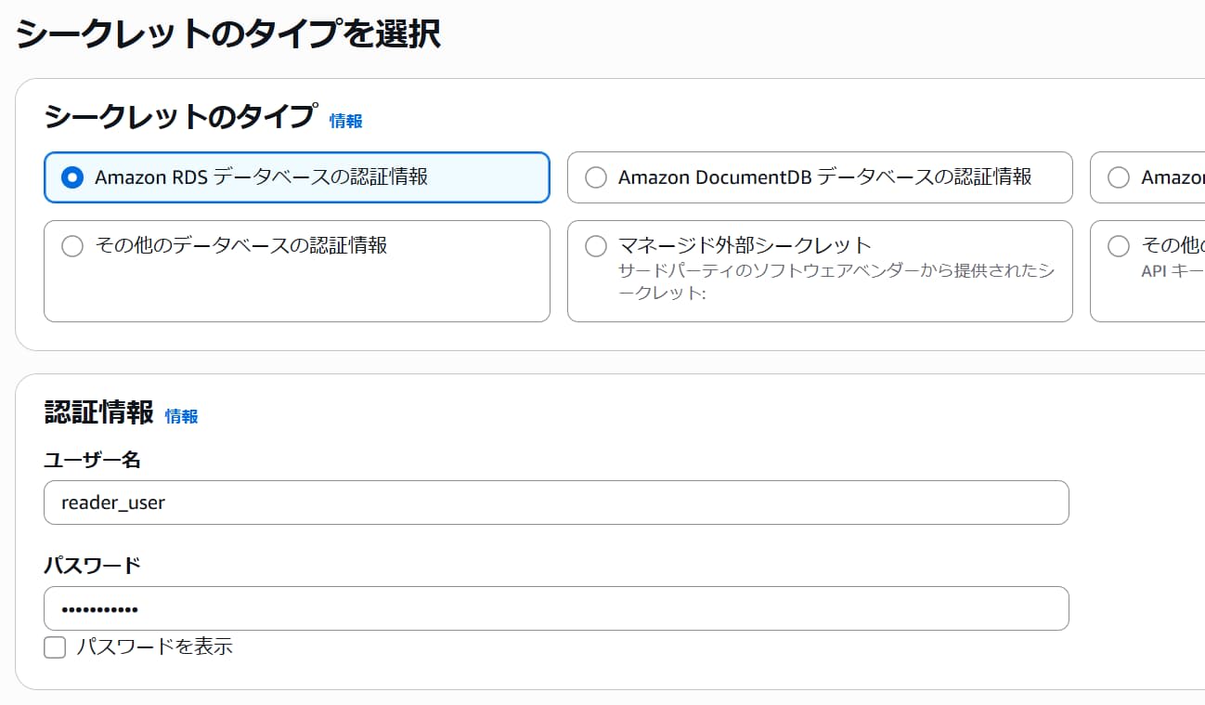Select その他のデータベースの認証情報 radio button
The width and height of the screenshot is (1205, 705).
click(x=71, y=246)
